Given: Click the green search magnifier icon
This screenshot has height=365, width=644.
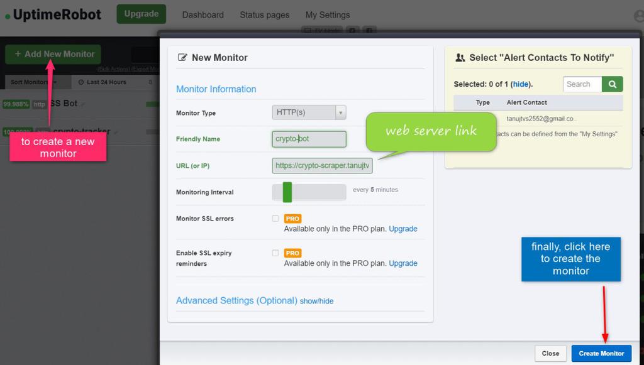Looking at the screenshot, I should pos(612,84).
